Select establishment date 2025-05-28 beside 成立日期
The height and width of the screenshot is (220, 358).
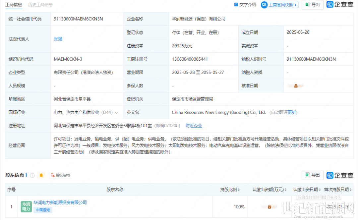pos(298,32)
